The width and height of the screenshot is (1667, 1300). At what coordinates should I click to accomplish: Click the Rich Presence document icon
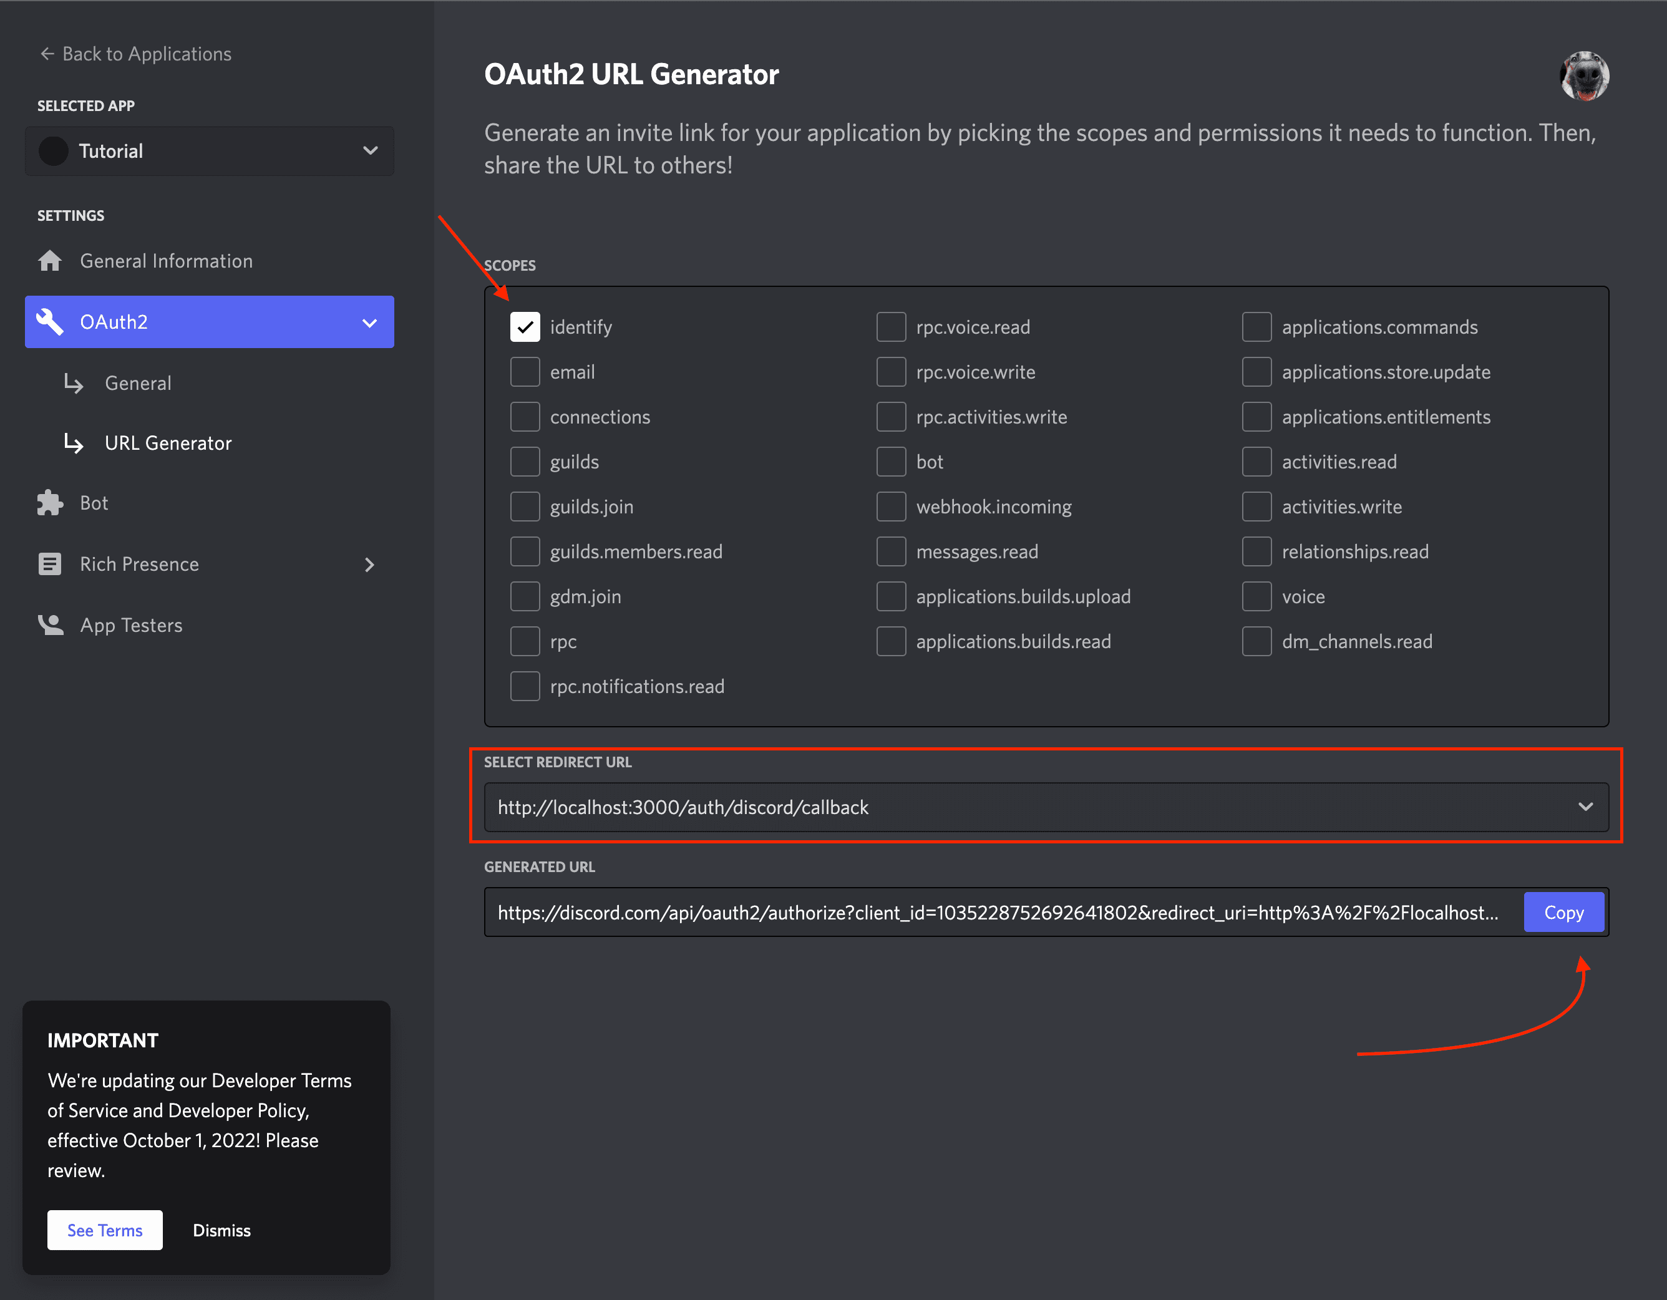(x=51, y=564)
